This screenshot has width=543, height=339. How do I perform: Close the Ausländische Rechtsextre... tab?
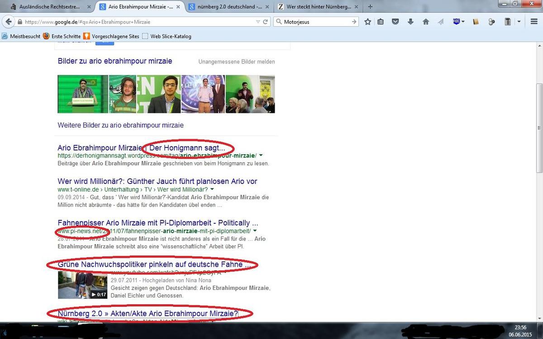pyautogui.click(x=89, y=7)
